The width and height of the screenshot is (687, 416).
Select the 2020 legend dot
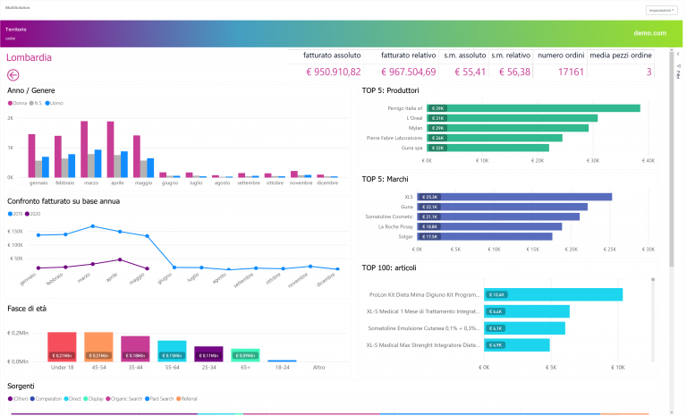click(x=27, y=214)
